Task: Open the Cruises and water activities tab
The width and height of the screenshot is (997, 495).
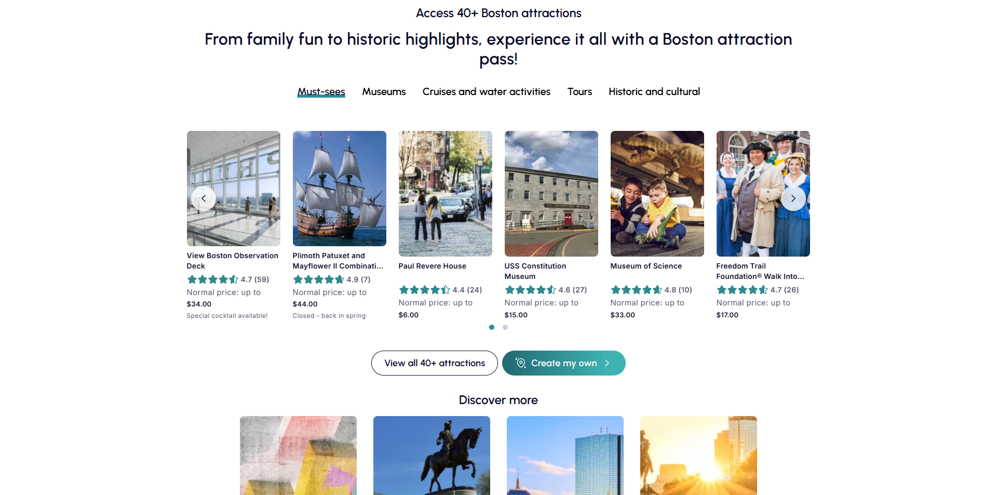Action: point(486,92)
